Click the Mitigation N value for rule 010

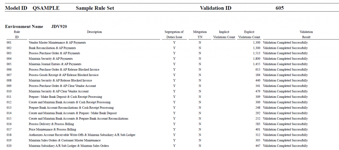tap(200, 91)
